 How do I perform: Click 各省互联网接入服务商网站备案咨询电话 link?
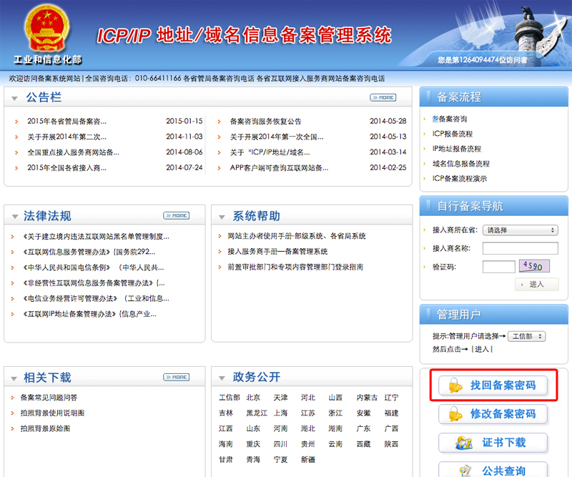tap(320, 79)
